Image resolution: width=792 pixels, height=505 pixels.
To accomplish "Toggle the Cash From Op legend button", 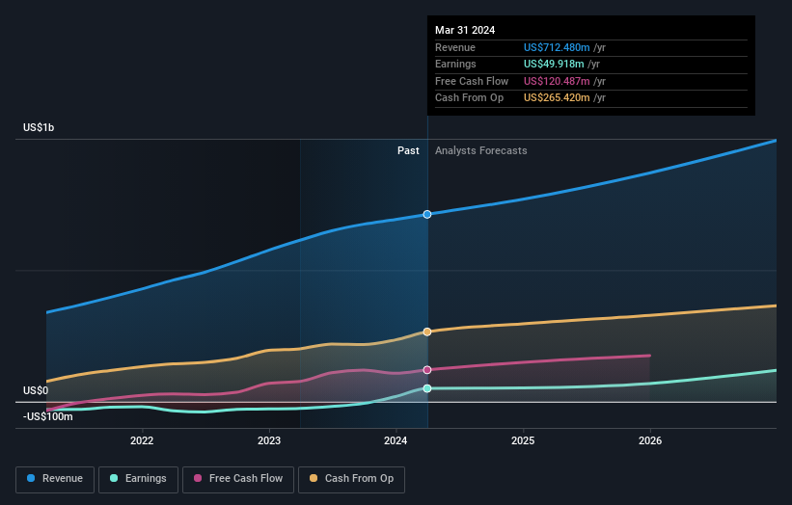I will click(x=351, y=479).
